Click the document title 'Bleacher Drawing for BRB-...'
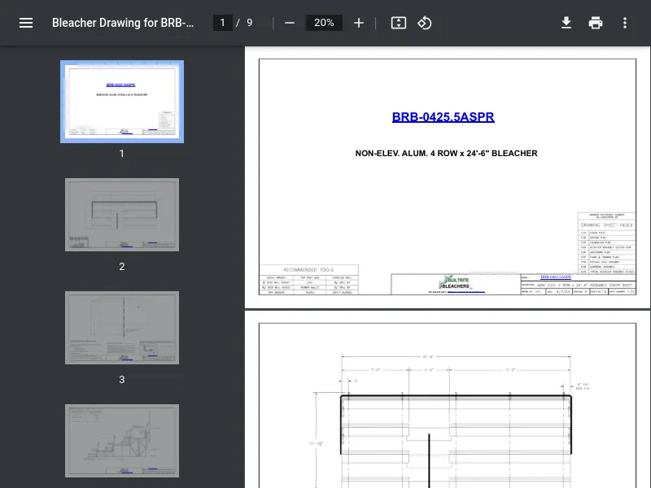 click(x=123, y=23)
